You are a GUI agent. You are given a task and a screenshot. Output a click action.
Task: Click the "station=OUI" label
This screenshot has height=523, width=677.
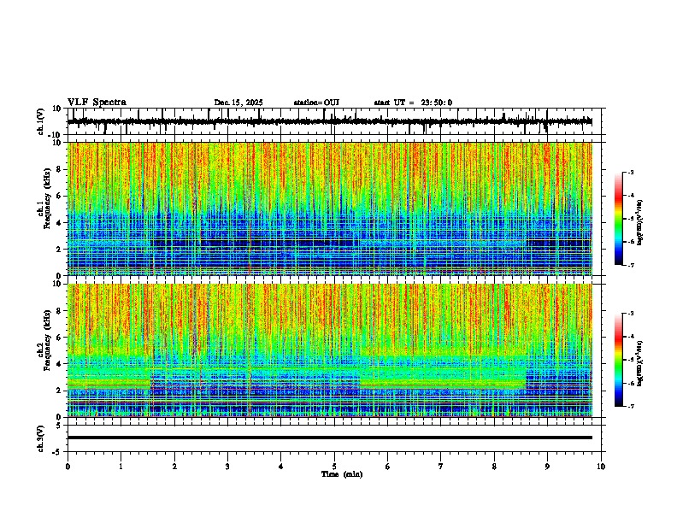point(316,103)
